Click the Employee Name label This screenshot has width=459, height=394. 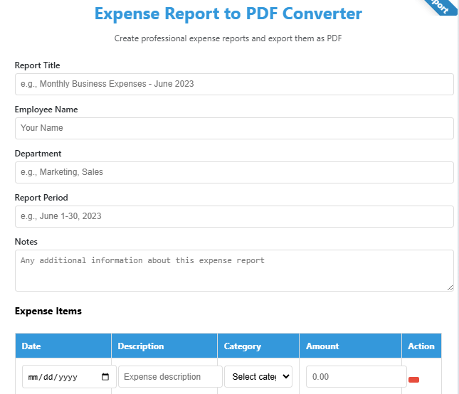coord(46,110)
